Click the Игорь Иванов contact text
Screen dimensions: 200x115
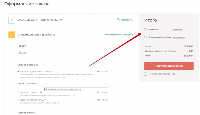40,20
